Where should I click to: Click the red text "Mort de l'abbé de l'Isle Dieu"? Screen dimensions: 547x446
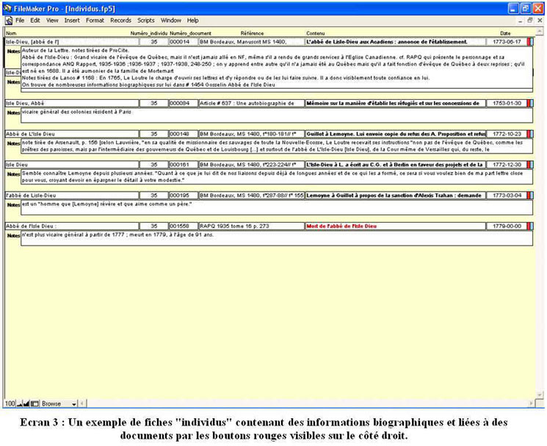[x=341, y=226]
